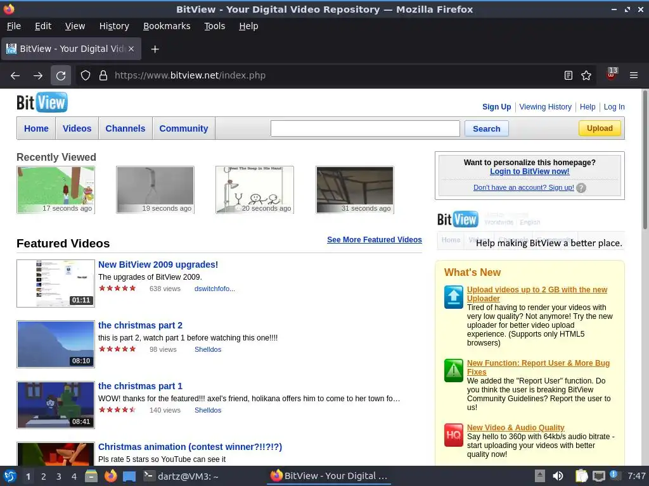This screenshot has width=649, height=486.
Task: Click Upload videos up to 2 GB link
Action: (x=537, y=294)
